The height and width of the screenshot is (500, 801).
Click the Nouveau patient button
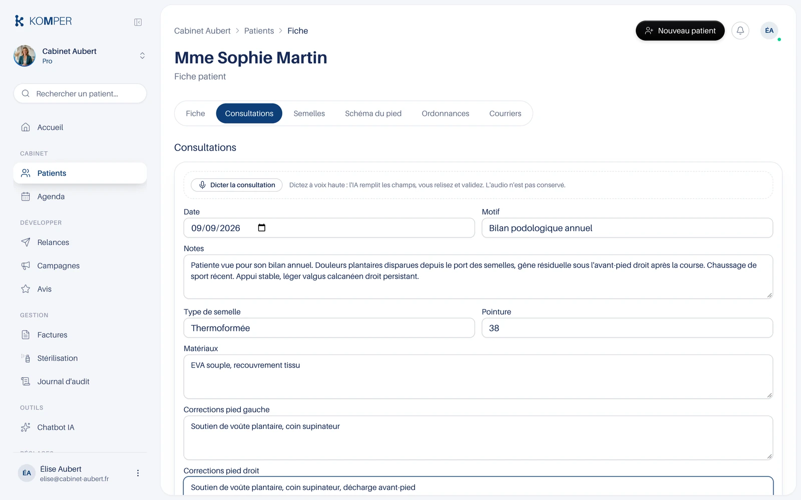680,30
